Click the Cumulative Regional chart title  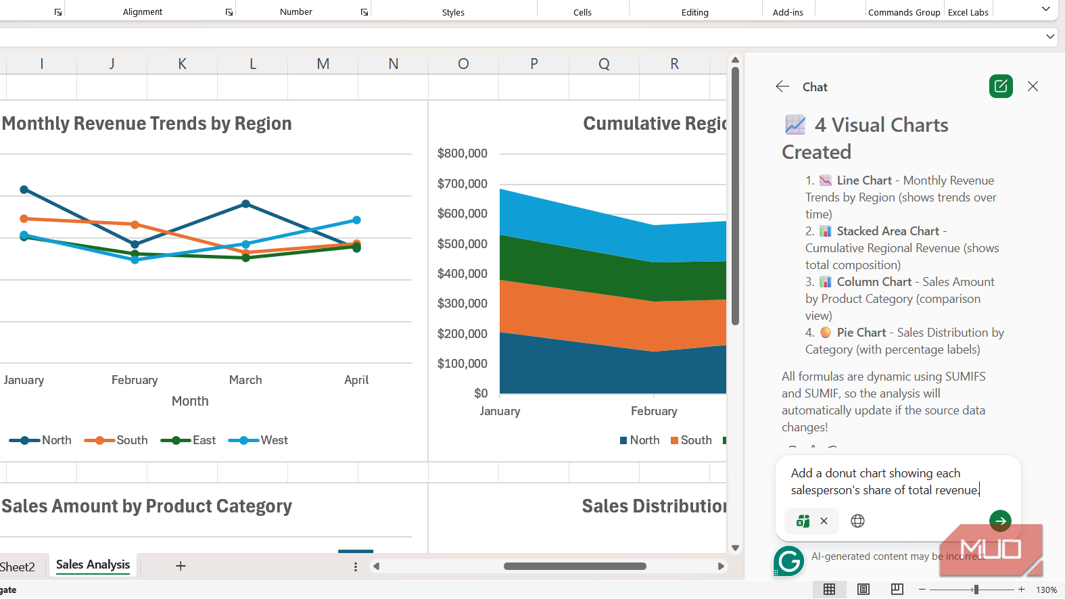(x=655, y=124)
